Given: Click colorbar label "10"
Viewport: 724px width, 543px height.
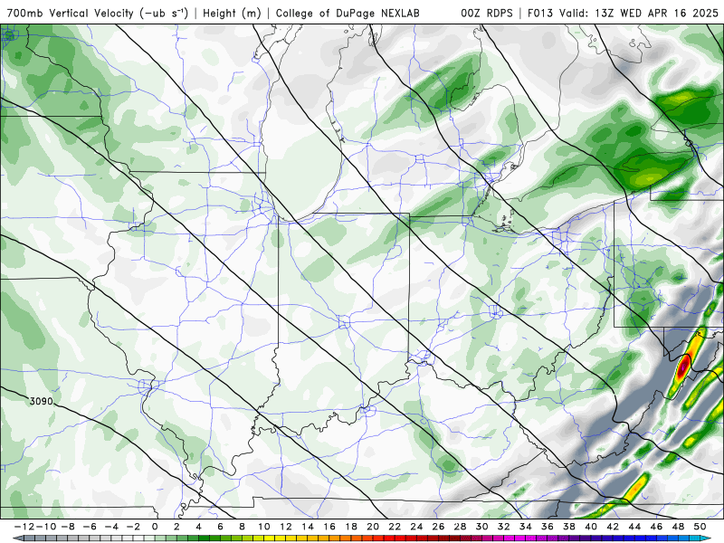Looking at the screenshot, I should tap(263, 527).
